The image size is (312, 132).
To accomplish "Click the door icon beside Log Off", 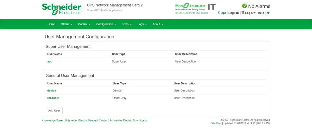I will (x=243, y=13).
